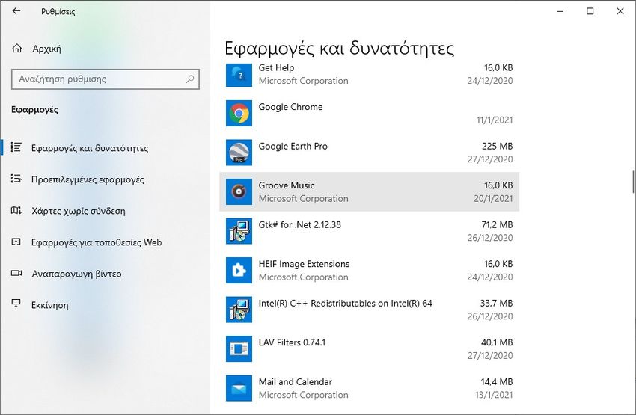Open Εκκίνηση startup settings

[50, 305]
